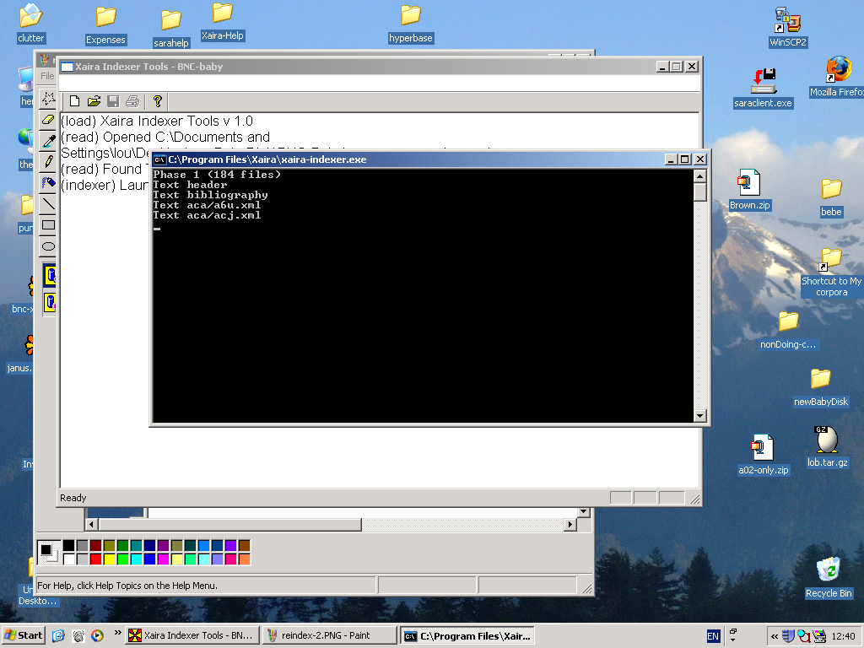Pick the yellow color swatch in palette
Viewport: 864px width, 648px height.
109,559
